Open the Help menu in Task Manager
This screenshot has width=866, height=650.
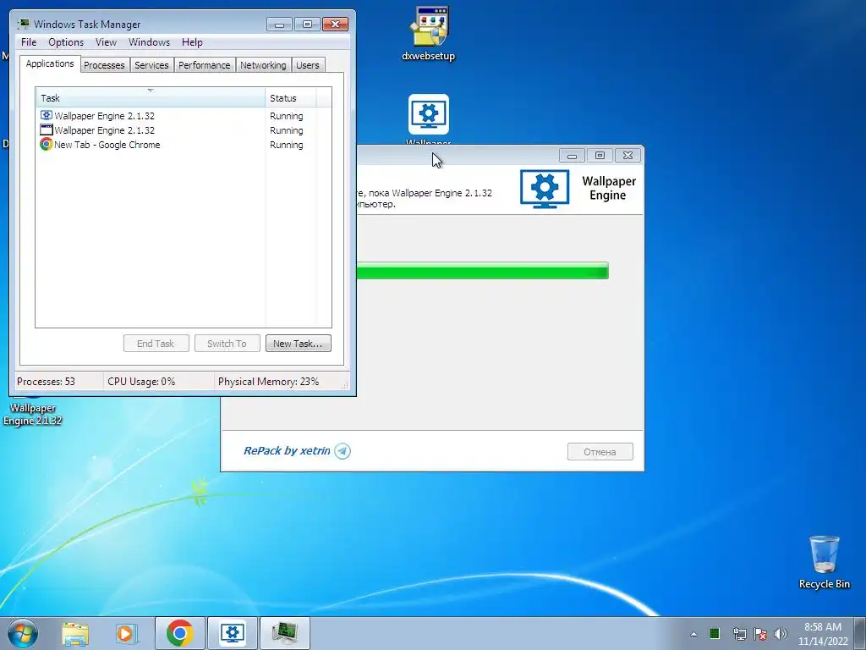192,42
